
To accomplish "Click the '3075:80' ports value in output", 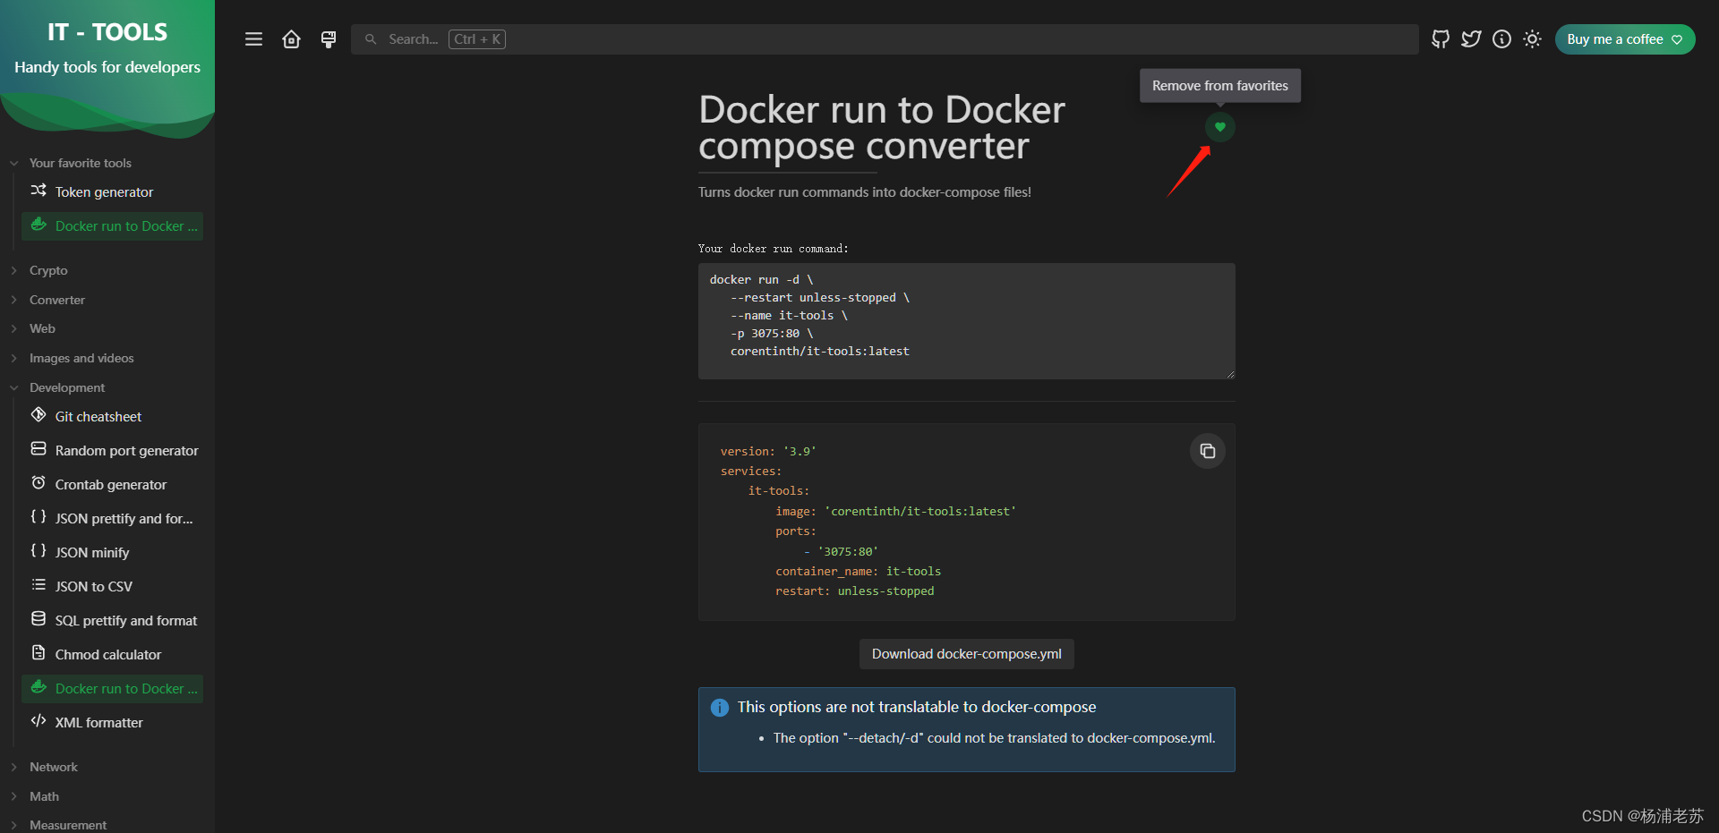I will pyautogui.click(x=848, y=552).
